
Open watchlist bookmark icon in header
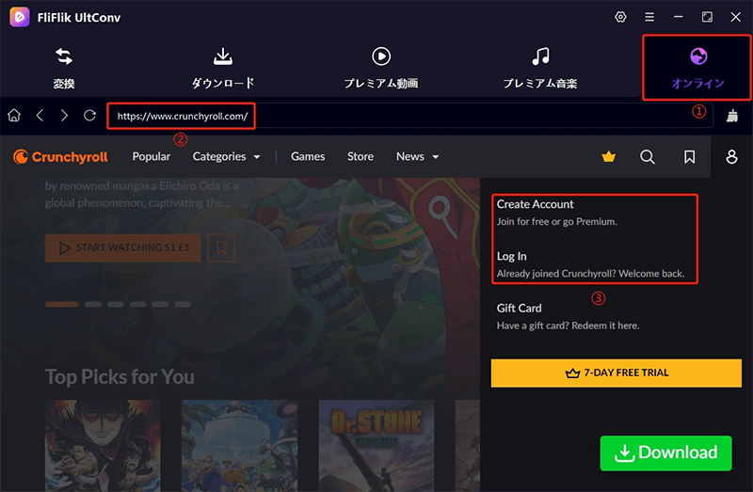(x=690, y=156)
